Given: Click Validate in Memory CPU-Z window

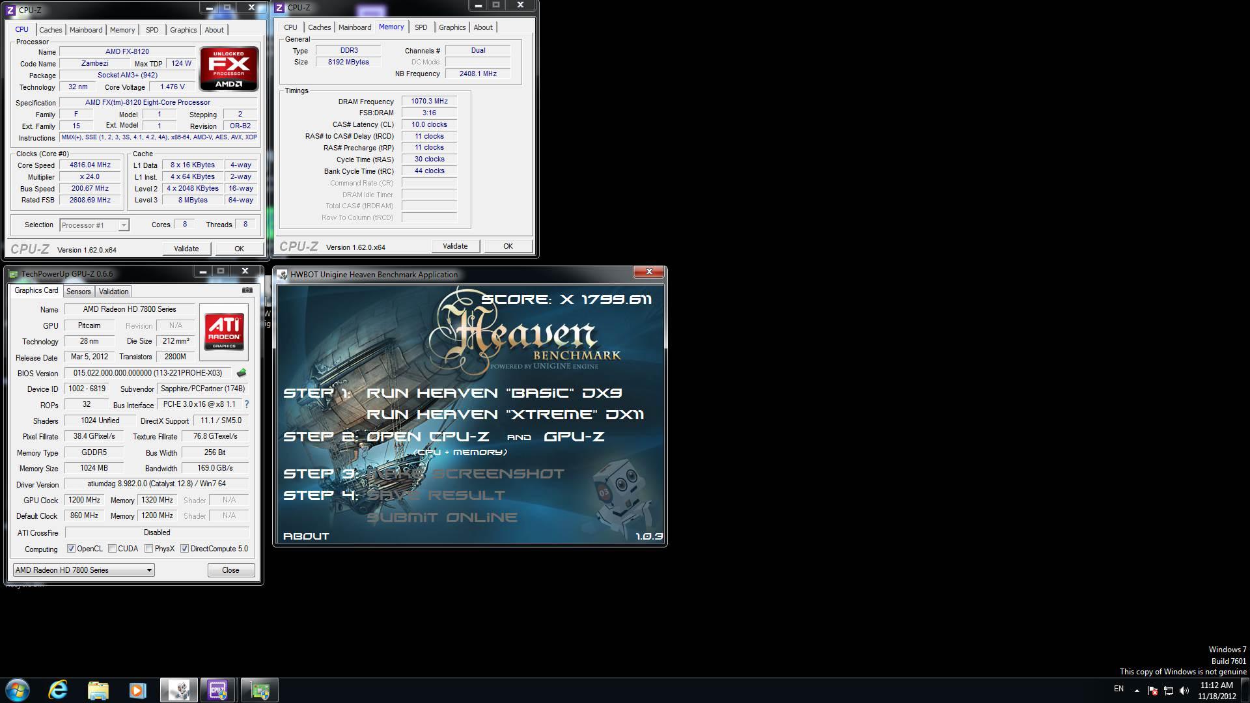Looking at the screenshot, I should tap(455, 246).
